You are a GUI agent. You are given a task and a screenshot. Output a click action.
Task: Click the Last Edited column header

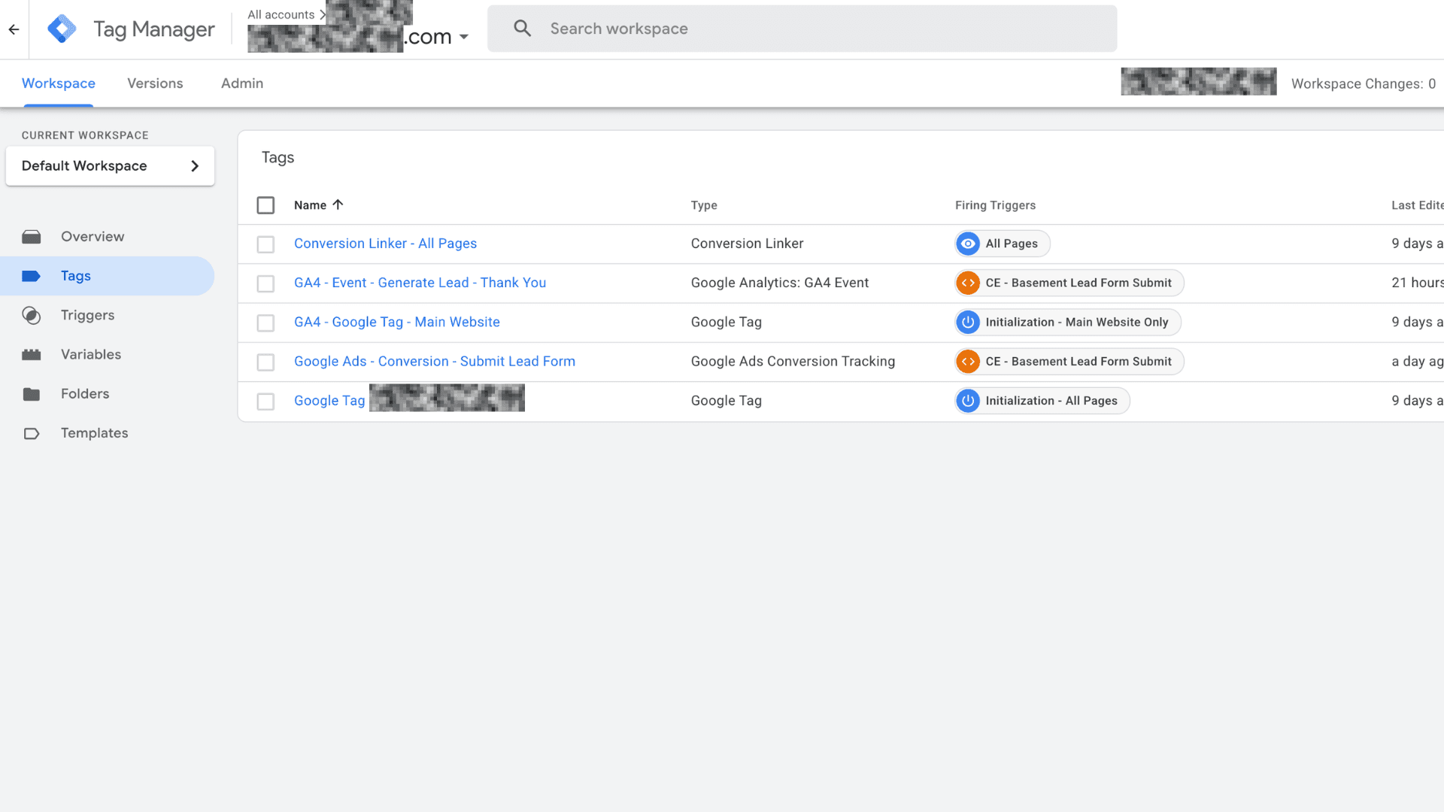(x=1417, y=205)
